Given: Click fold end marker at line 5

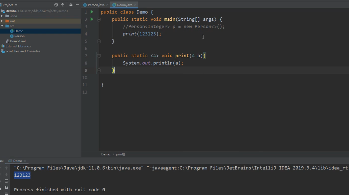Looking at the screenshot, I should pos(99,41).
